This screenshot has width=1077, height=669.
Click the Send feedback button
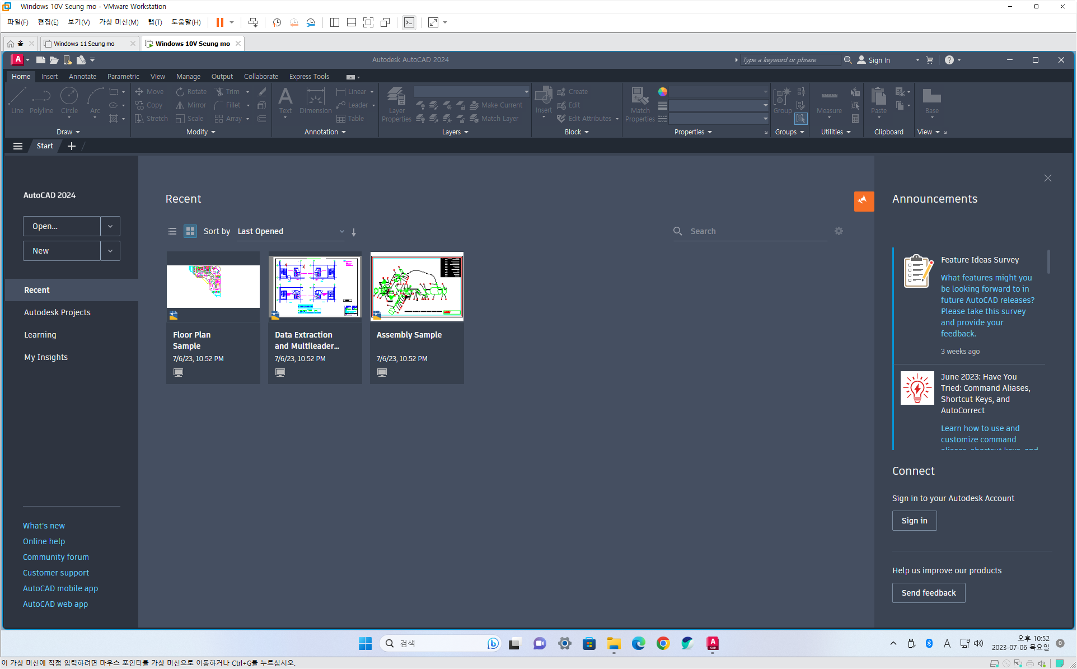pyautogui.click(x=928, y=593)
